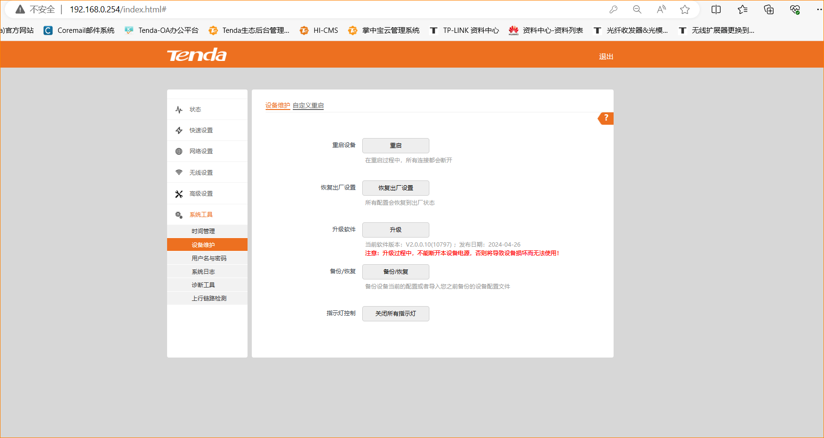Open the split screen icon
Viewport: 824px width, 438px height.
pyautogui.click(x=716, y=10)
